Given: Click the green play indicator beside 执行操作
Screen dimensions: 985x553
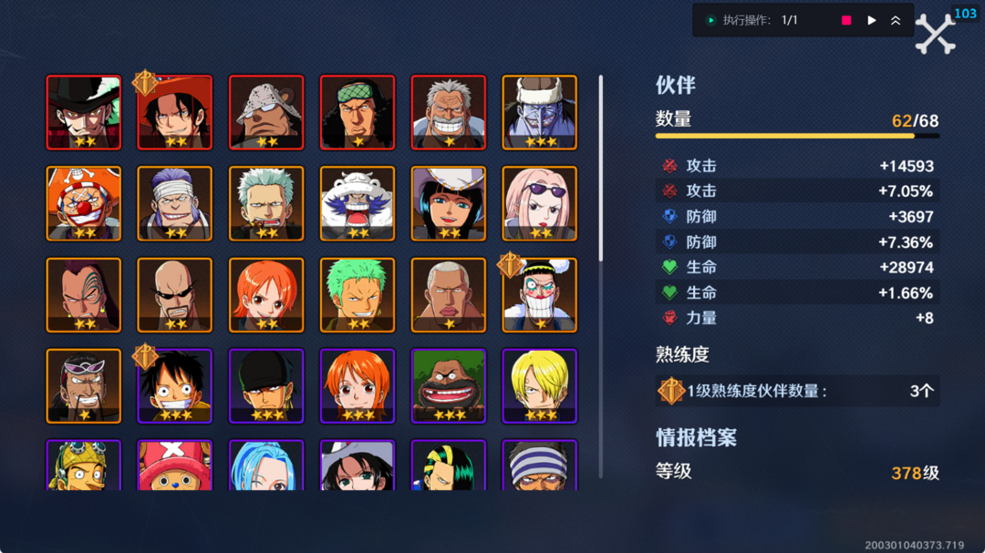Looking at the screenshot, I should (x=710, y=21).
